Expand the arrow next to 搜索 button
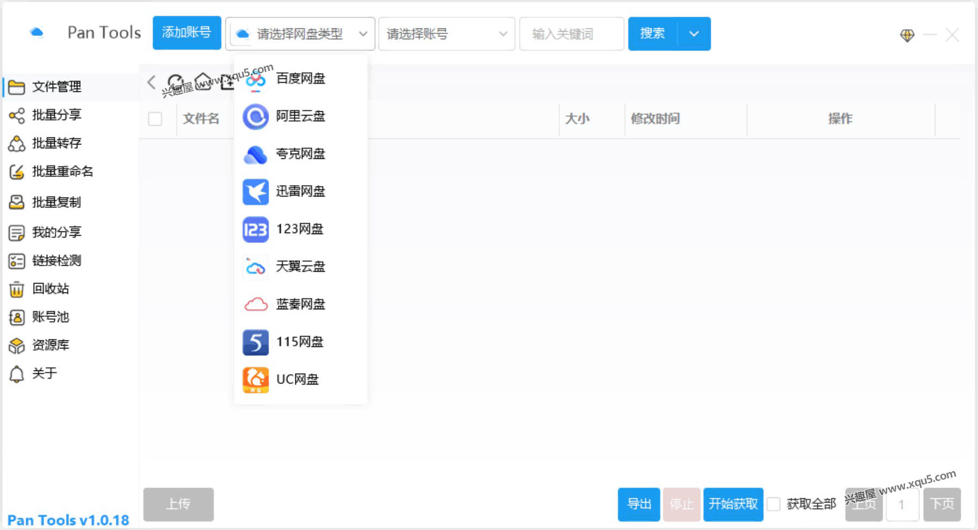Image resolution: width=978 pixels, height=530 pixels. [x=694, y=34]
